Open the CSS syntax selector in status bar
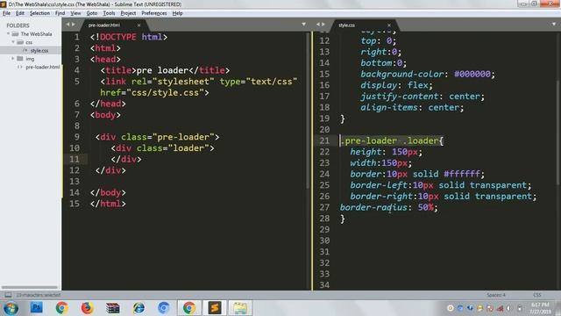 tap(537, 295)
